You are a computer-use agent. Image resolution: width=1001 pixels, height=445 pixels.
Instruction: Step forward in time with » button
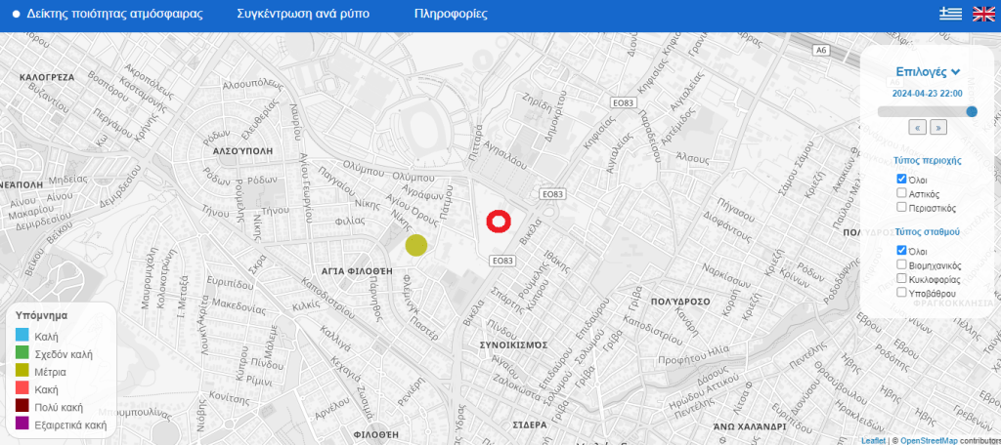pos(937,127)
